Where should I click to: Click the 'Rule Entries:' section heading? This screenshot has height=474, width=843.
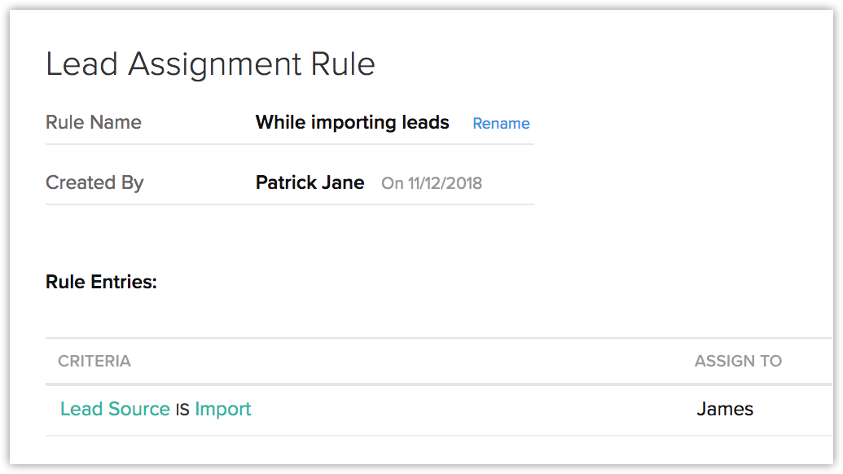tap(101, 283)
